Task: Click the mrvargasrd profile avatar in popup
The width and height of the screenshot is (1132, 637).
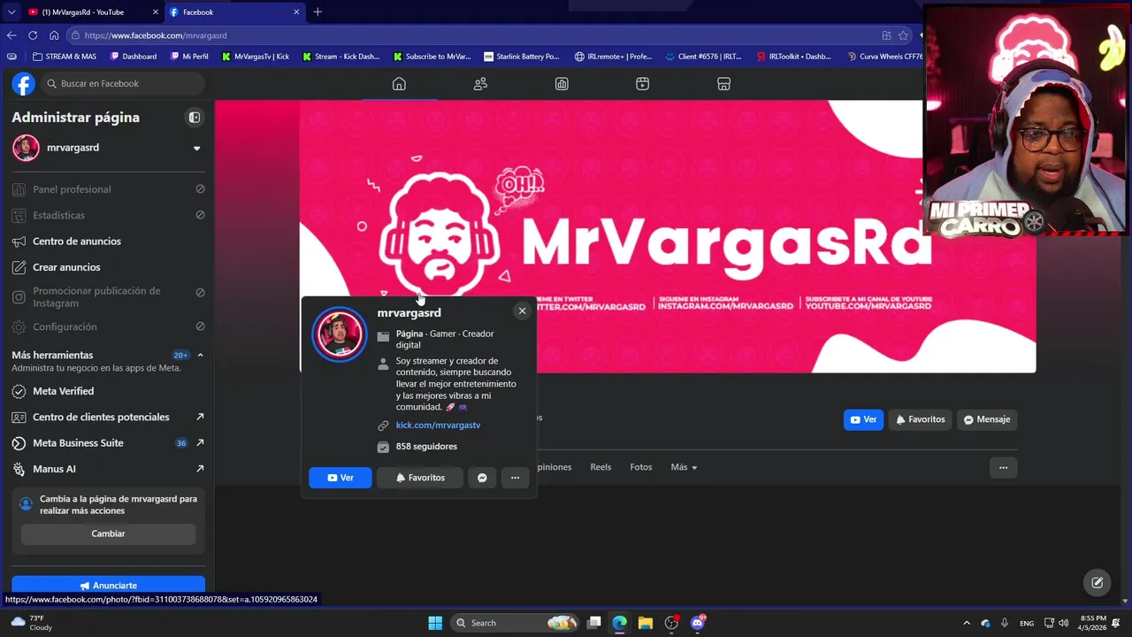Action: 339,334
